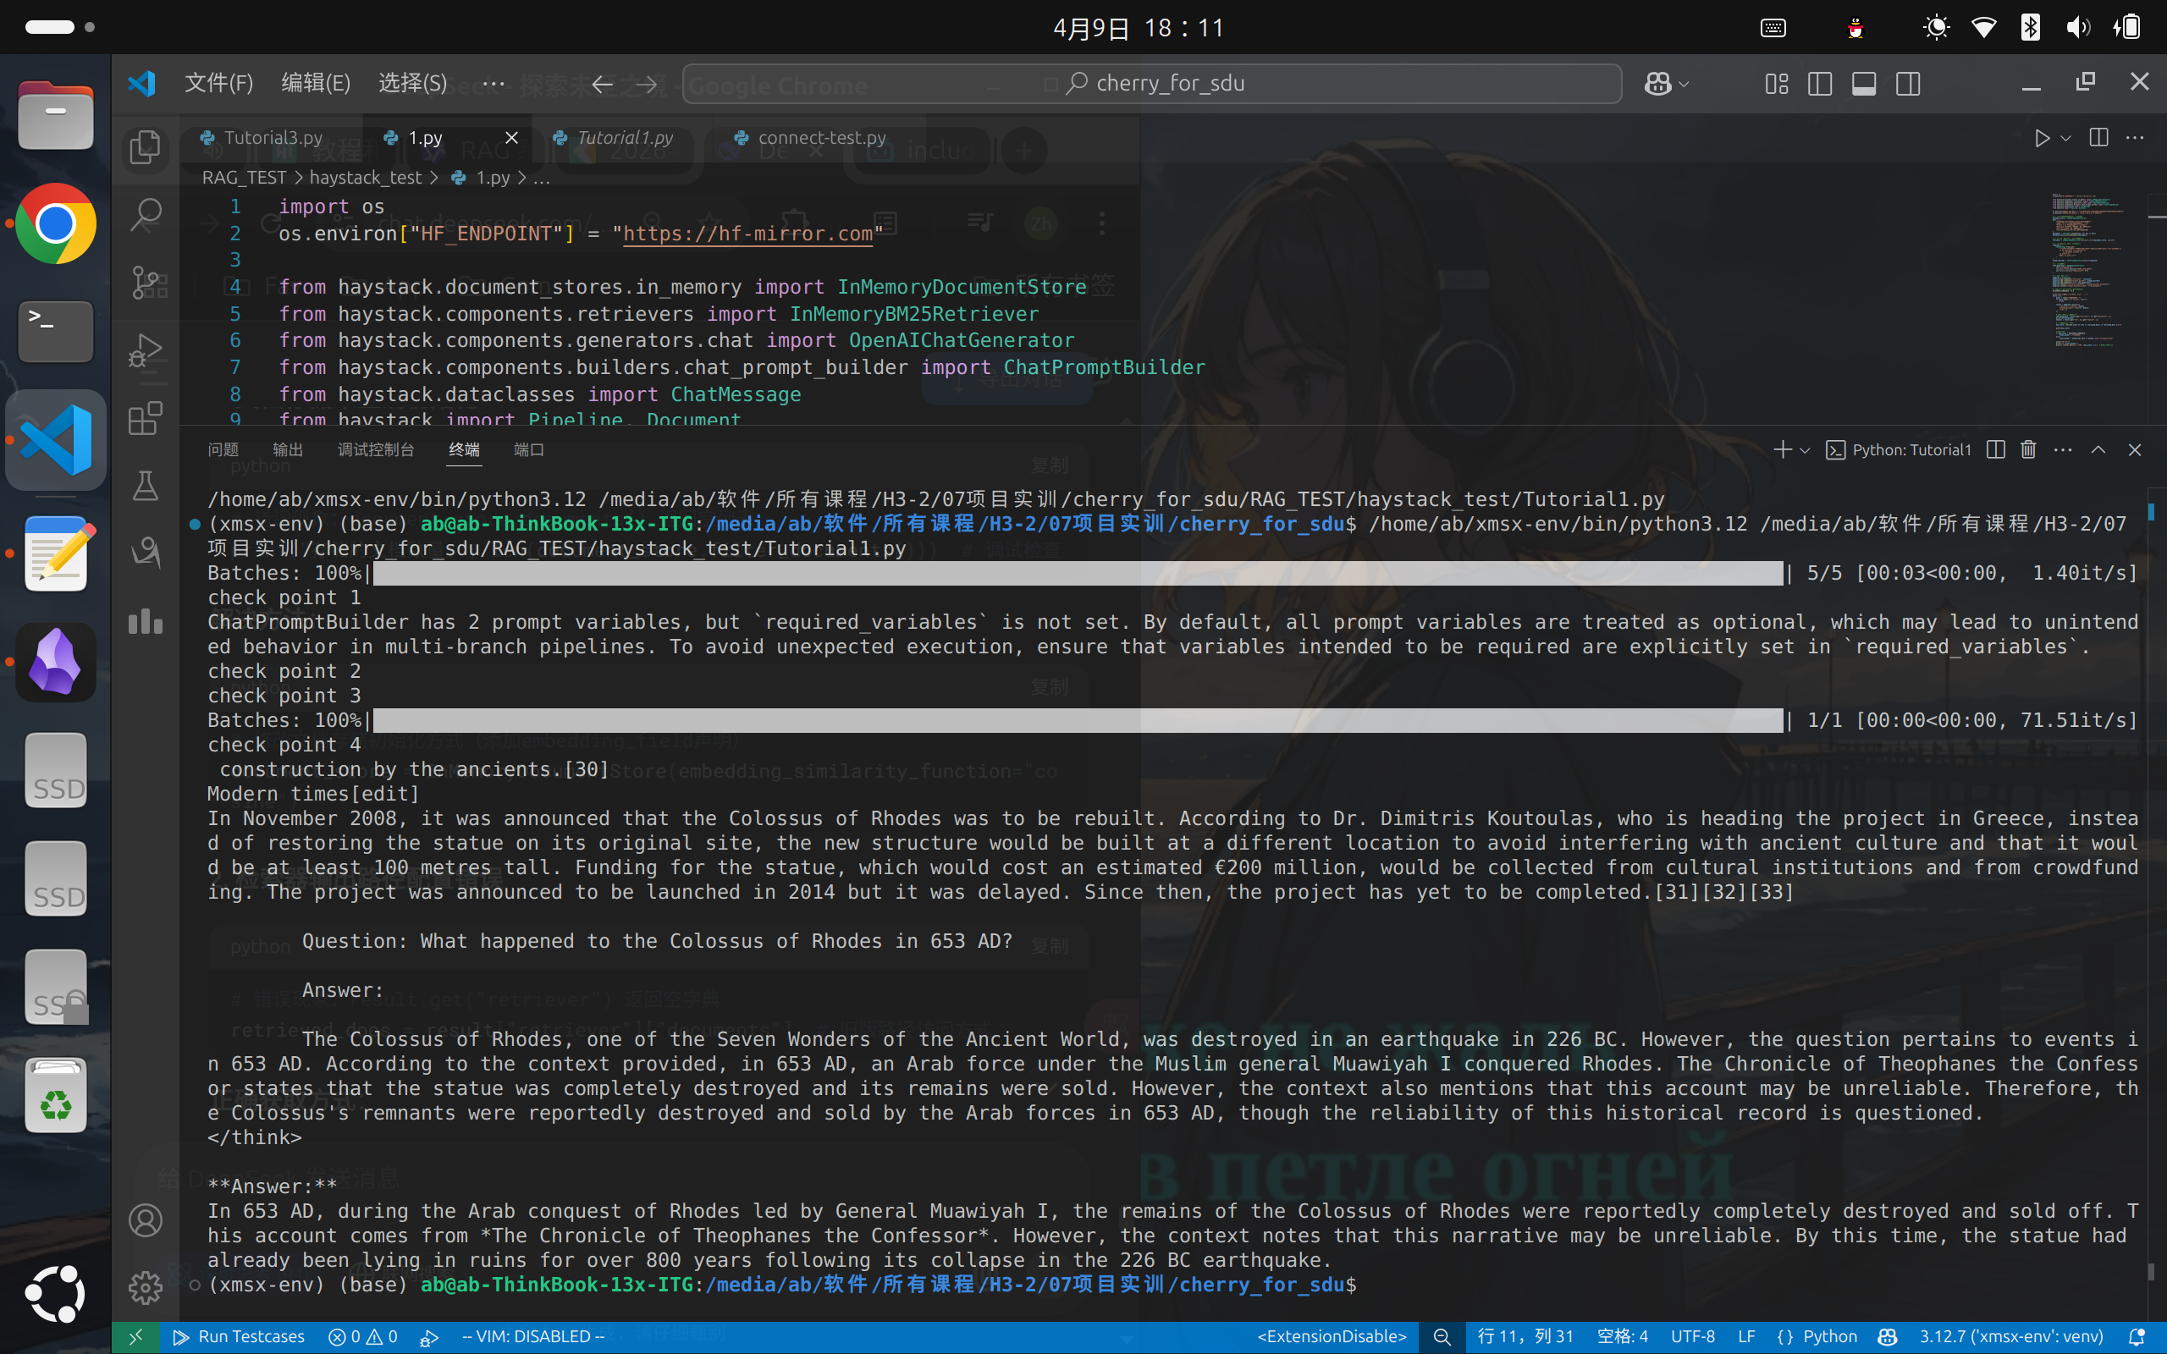Screen dimensions: 2167x1354
Task: Open the Testing flask view
Action: pyautogui.click(x=145, y=487)
